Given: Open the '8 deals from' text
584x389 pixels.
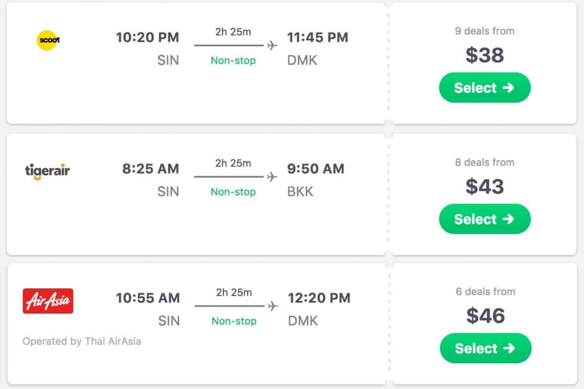Looking at the screenshot, I should 485,162.
